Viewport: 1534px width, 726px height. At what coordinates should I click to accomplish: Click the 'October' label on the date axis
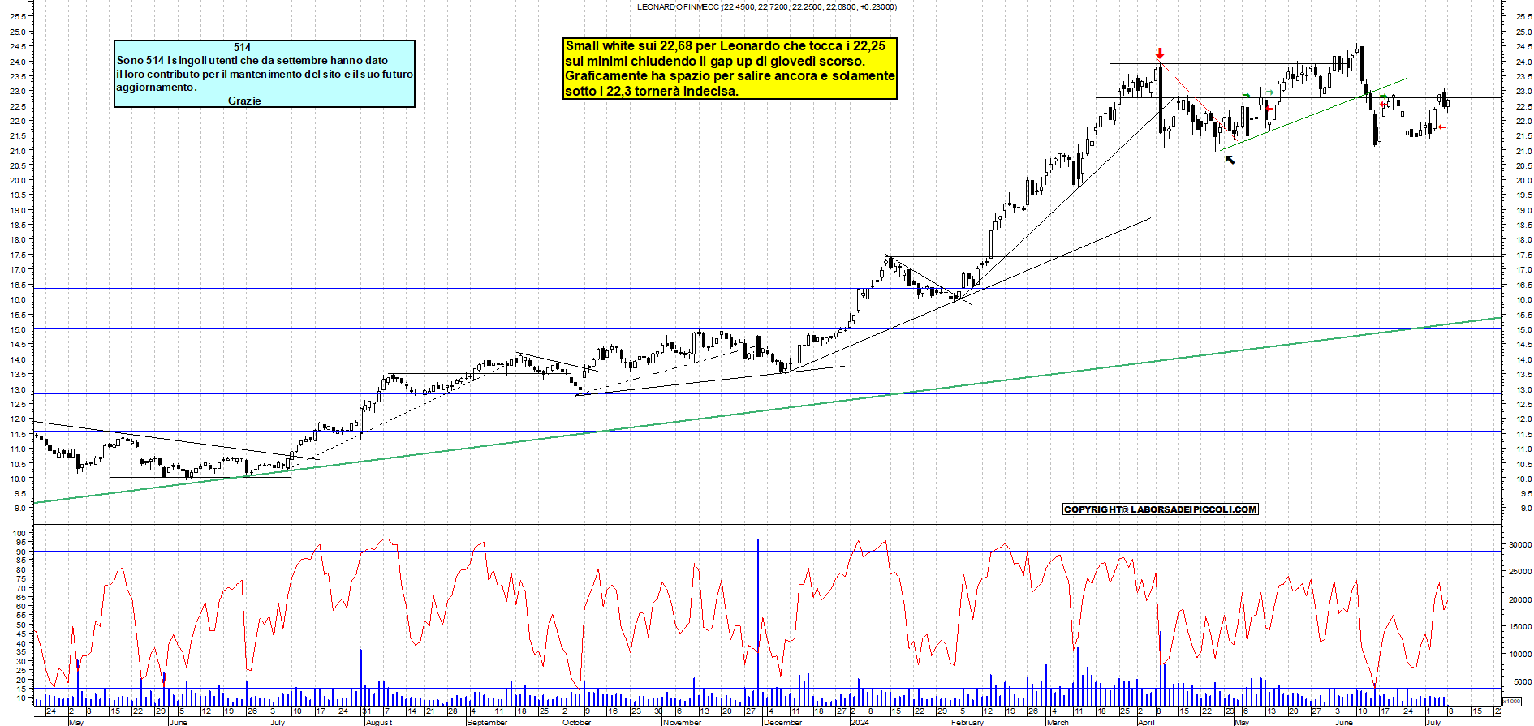[x=577, y=722]
